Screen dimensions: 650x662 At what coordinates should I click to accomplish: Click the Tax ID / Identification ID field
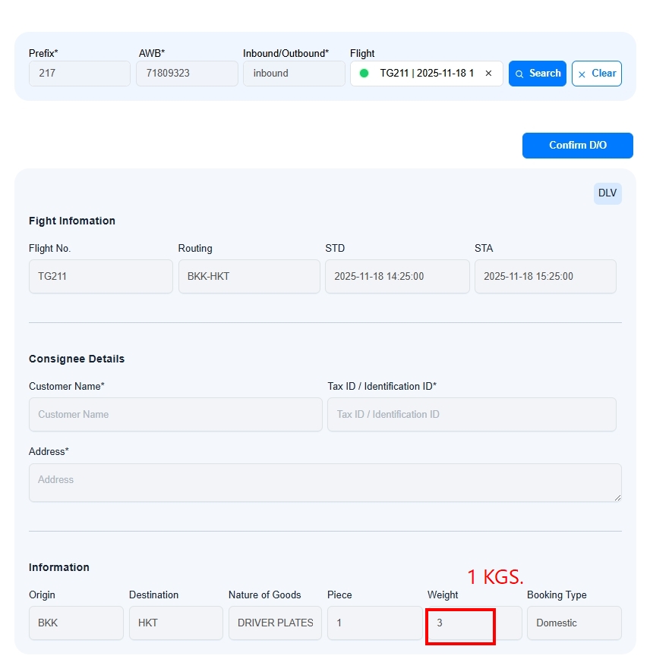click(x=472, y=415)
